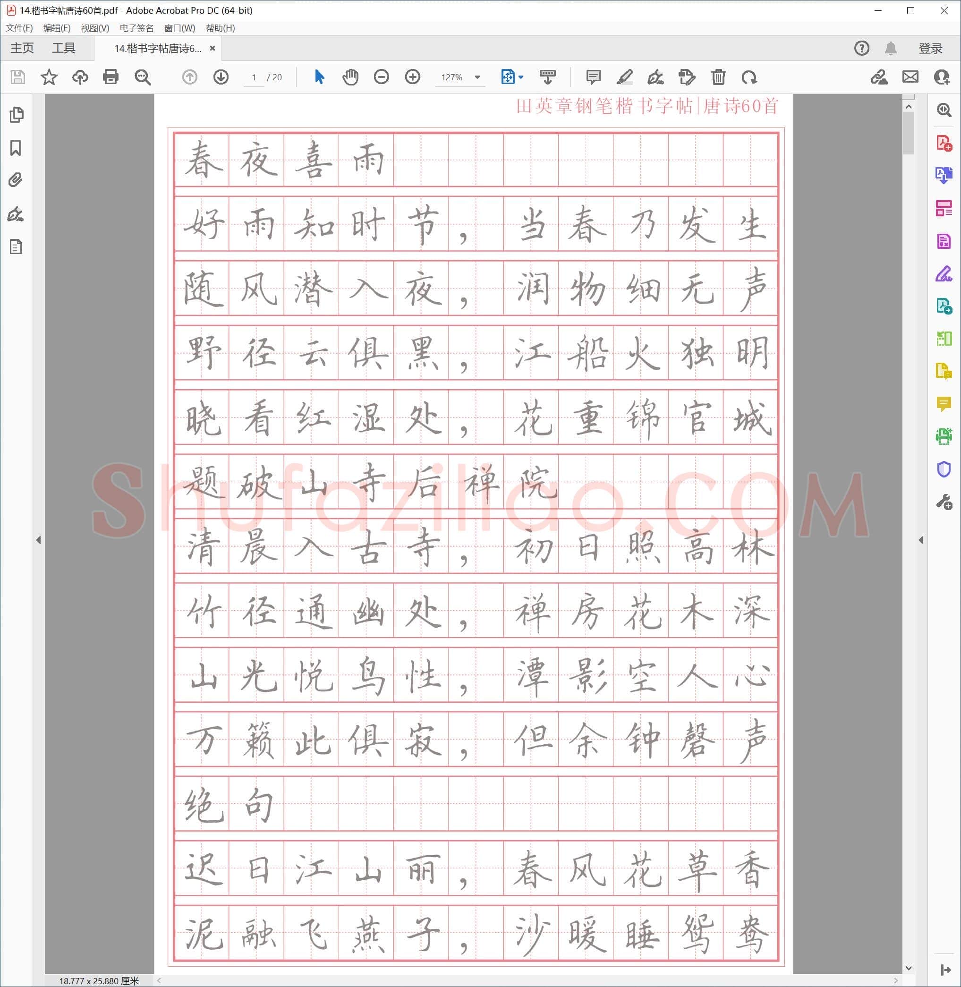This screenshot has height=987, width=961.
Task: Add document to starred favorites
Action: [x=49, y=77]
